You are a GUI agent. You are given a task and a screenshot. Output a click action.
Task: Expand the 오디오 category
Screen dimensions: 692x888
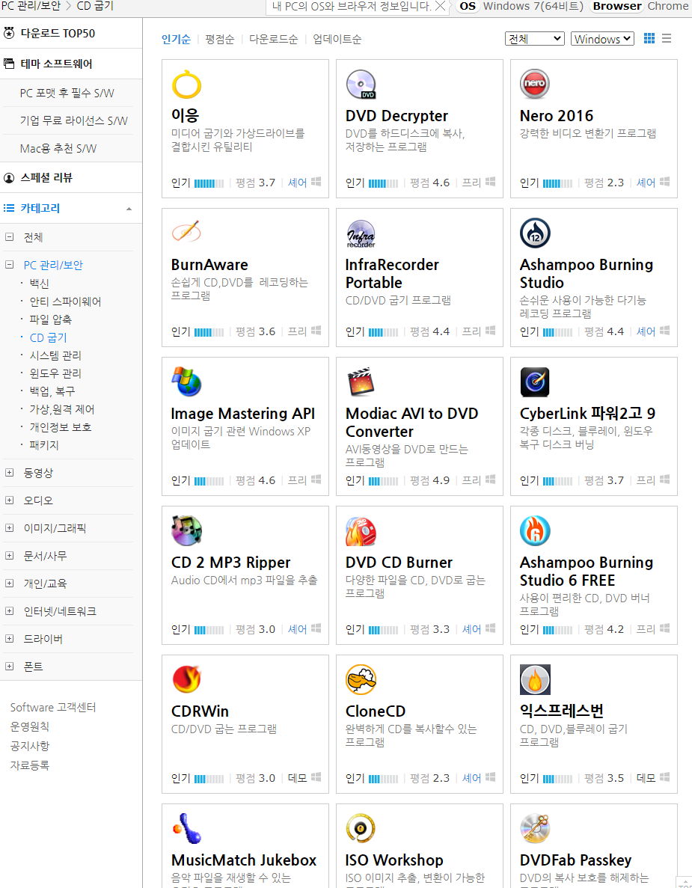click(x=10, y=500)
